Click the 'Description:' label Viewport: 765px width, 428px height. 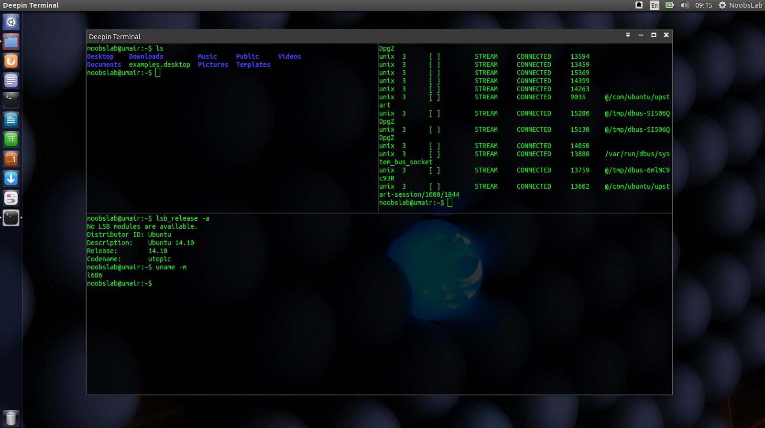(x=110, y=243)
